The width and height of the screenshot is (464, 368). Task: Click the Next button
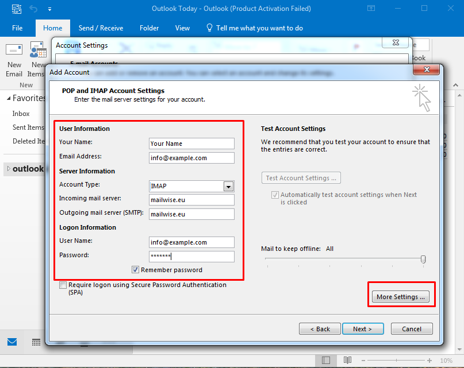363,329
